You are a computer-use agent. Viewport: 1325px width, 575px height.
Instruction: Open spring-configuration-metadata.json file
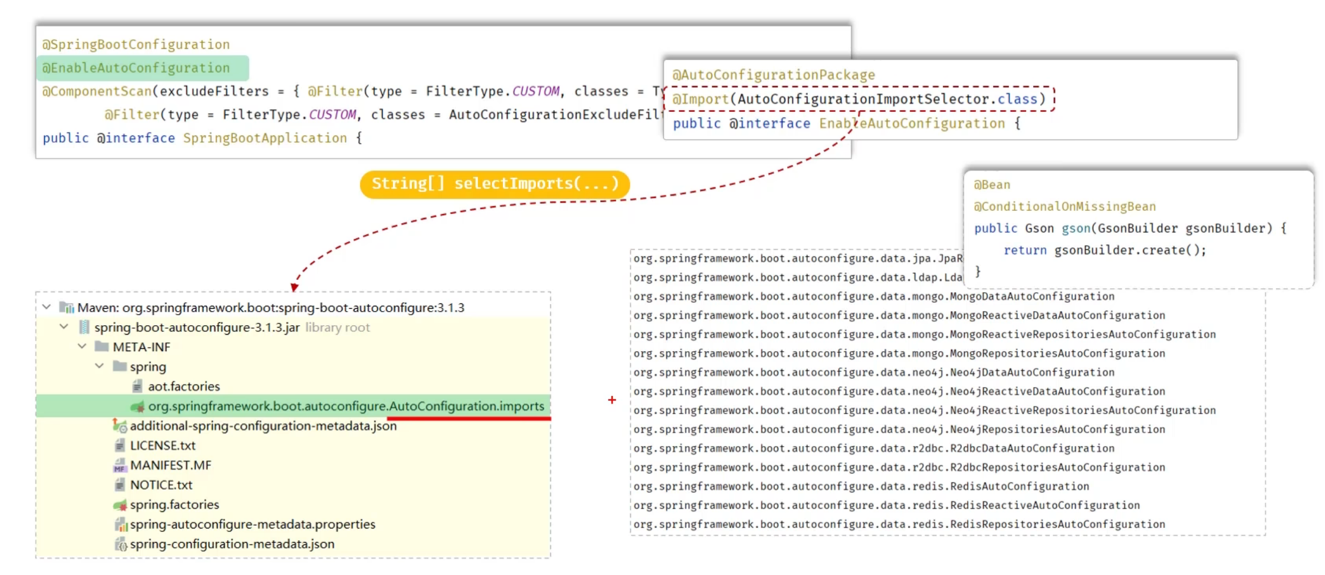pyautogui.click(x=293, y=544)
